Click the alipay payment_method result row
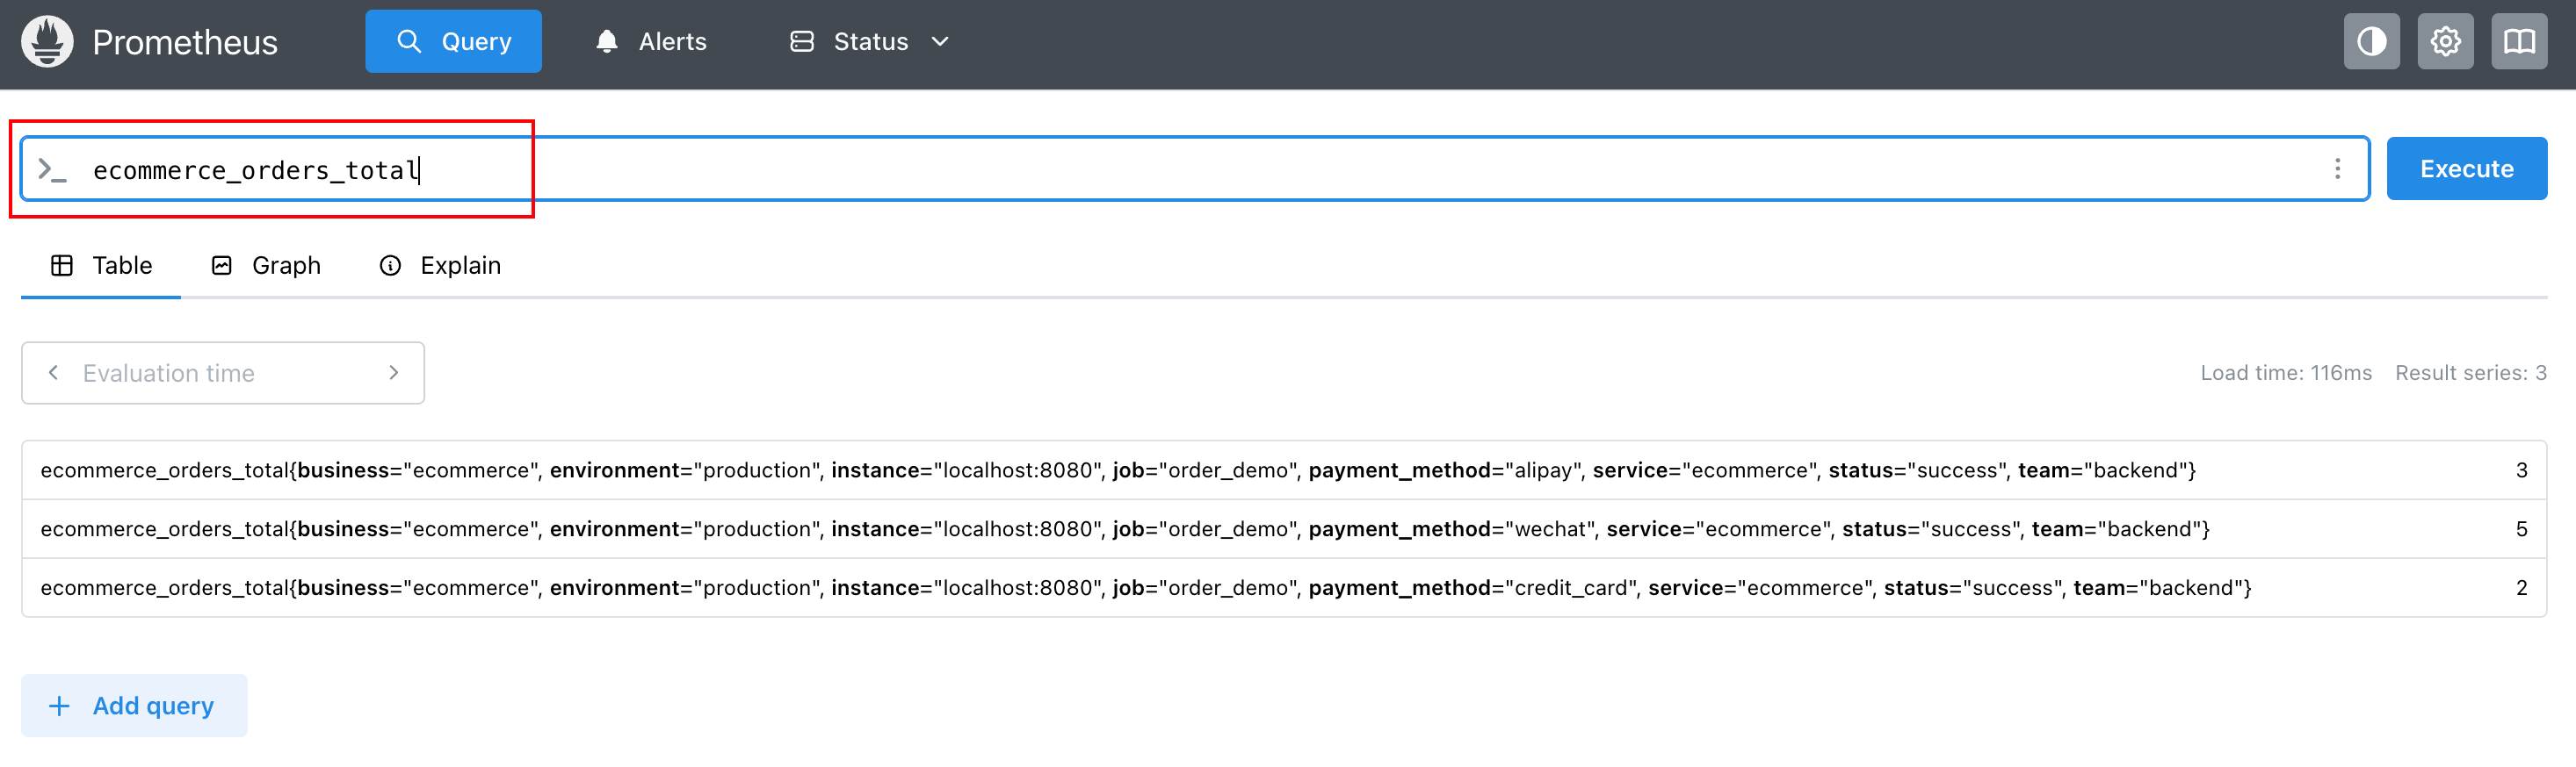 click(1117, 470)
